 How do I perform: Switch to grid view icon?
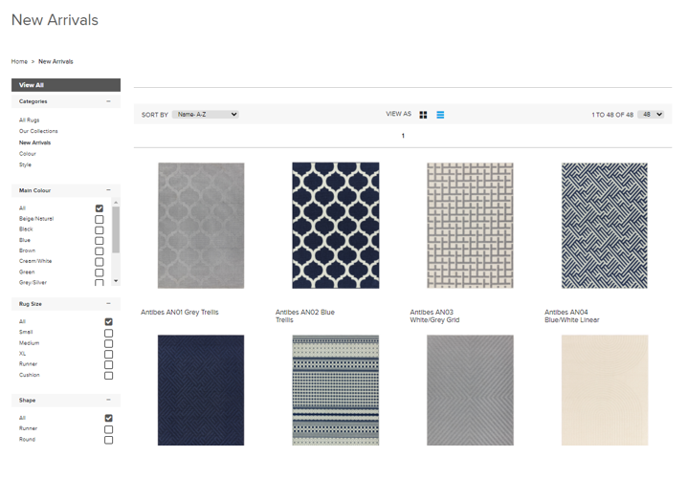(423, 115)
